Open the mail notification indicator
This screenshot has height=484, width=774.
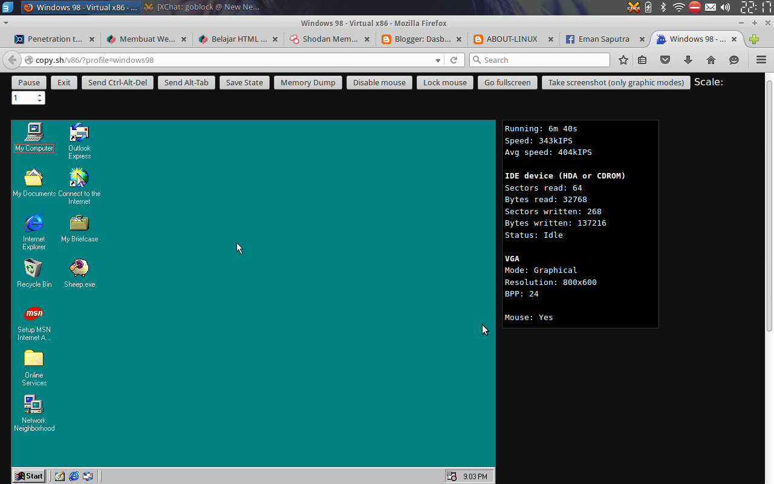coord(711,7)
